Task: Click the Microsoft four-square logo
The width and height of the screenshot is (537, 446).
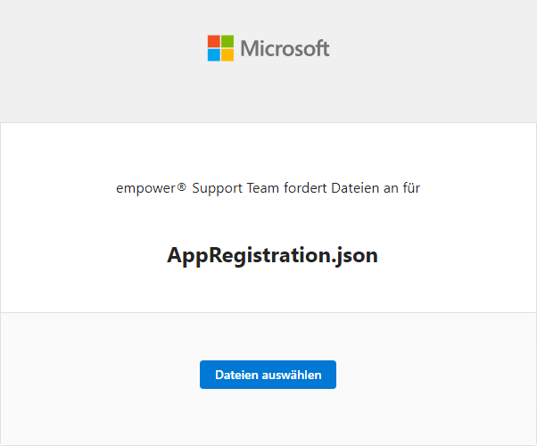Action: click(220, 48)
